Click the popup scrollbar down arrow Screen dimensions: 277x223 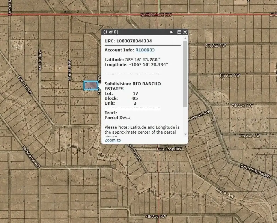tap(185, 134)
